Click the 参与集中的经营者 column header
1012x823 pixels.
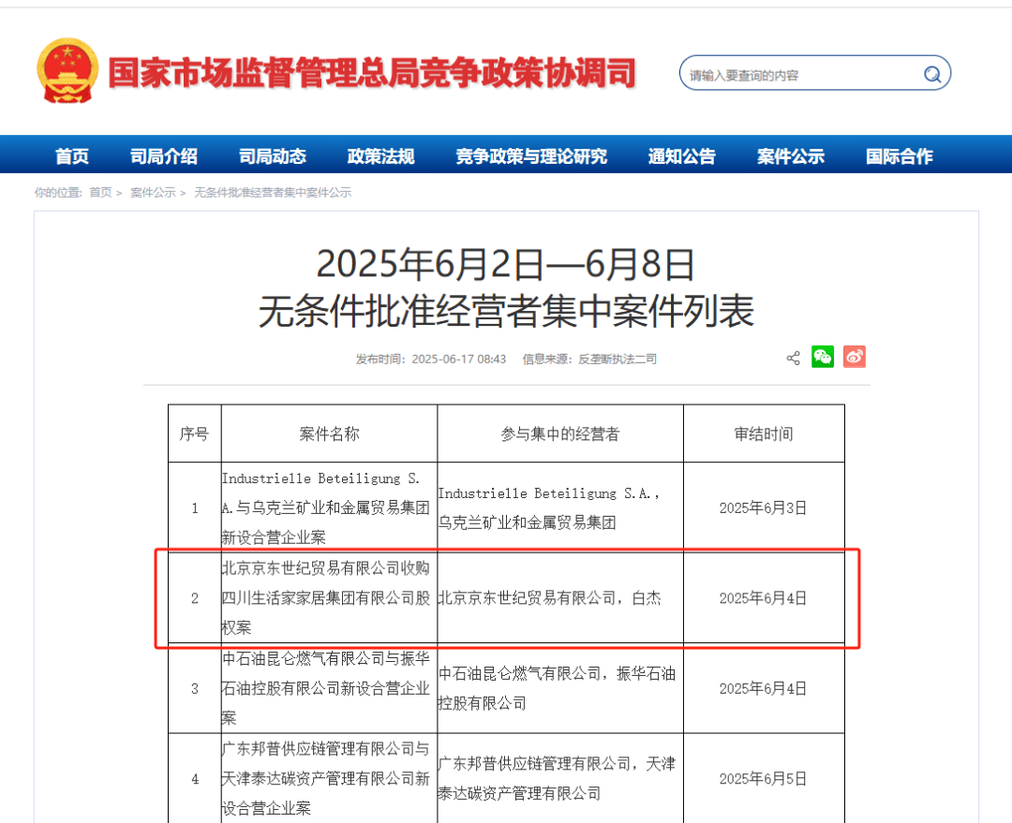point(560,434)
